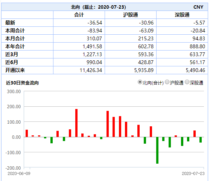Click the 0.00 y-axis label
The width and height of the screenshot is (210, 181).
(16, 137)
